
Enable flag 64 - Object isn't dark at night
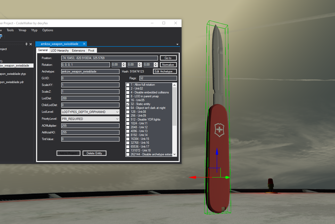[x=128, y=108]
